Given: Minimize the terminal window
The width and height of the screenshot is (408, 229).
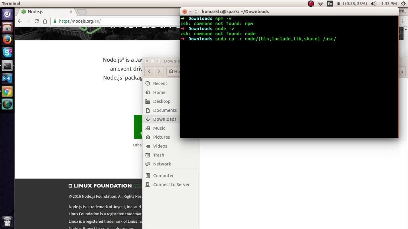Looking at the screenshot, I should 190,11.
